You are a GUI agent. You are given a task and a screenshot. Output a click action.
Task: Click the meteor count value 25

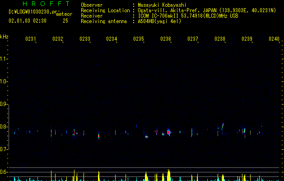tap(65, 21)
